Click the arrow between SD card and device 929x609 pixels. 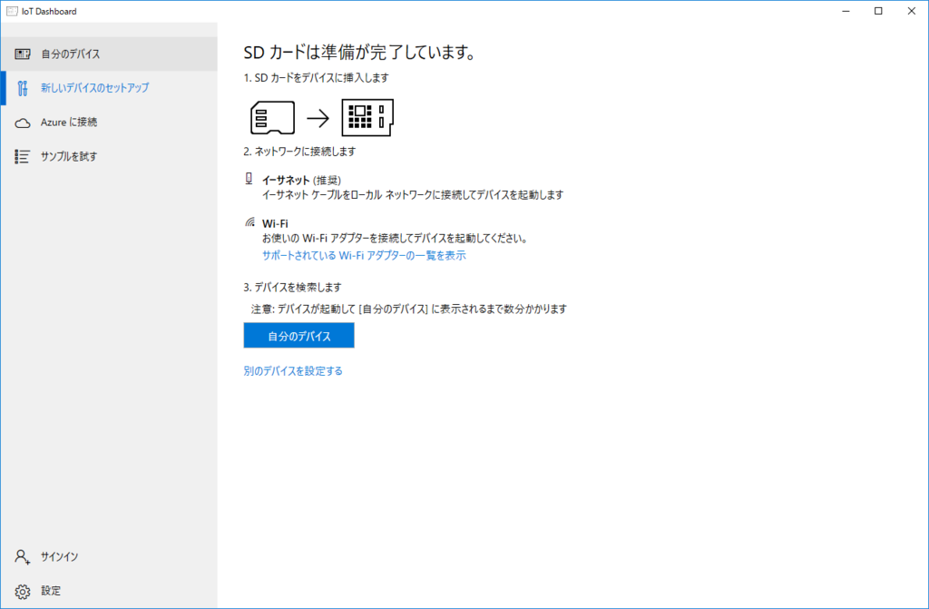pyautogui.click(x=318, y=118)
